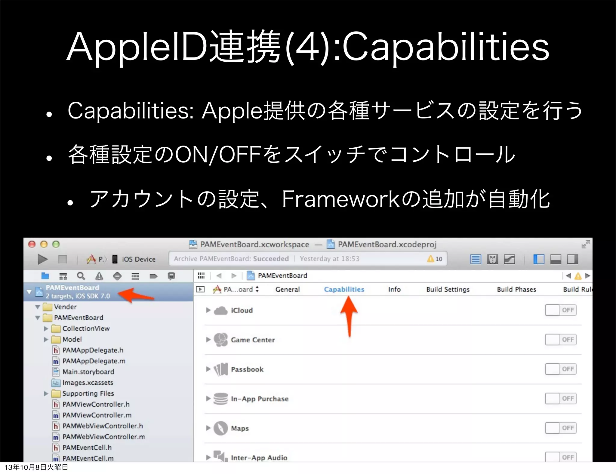This screenshot has height=474, width=616.
Task: Switch to the Info tab
Action: 394,289
